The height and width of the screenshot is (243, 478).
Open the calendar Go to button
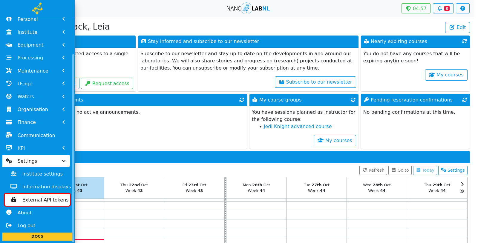[400, 170]
